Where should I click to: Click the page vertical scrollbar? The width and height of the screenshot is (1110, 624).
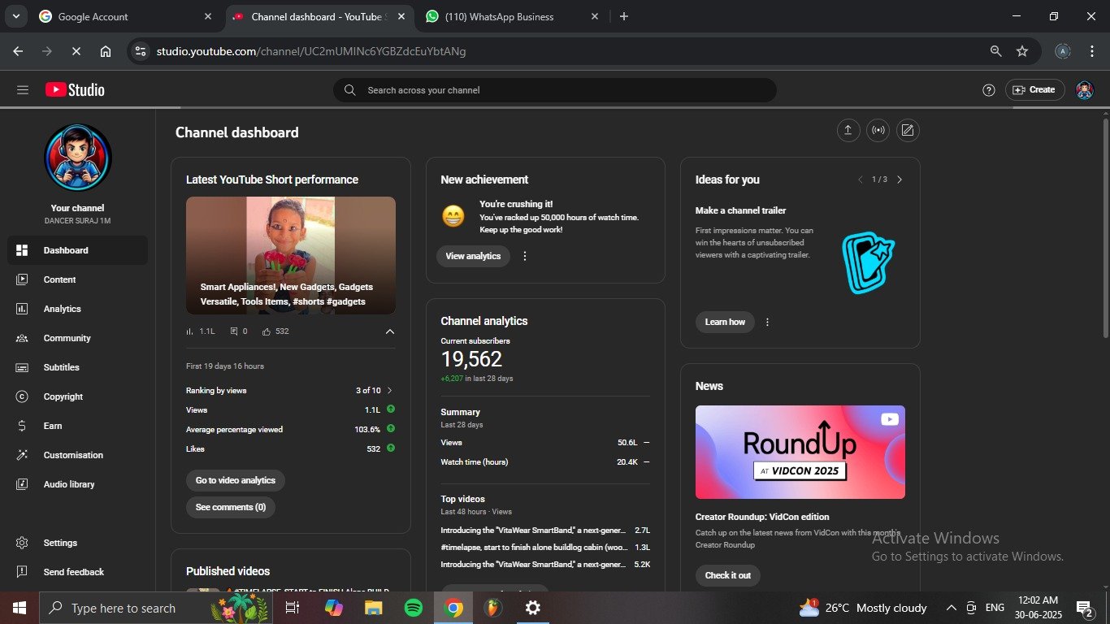pyautogui.click(x=1105, y=227)
